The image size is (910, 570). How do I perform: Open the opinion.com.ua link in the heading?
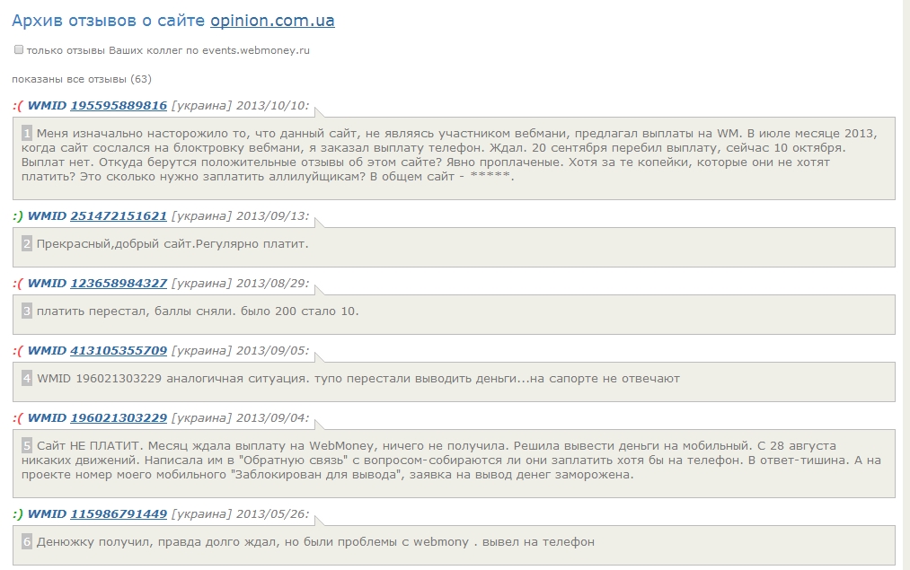[x=272, y=21]
